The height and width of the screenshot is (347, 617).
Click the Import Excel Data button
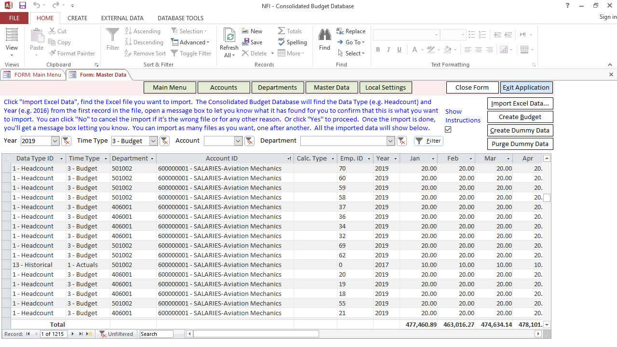pyautogui.click(x=520, y=103)
